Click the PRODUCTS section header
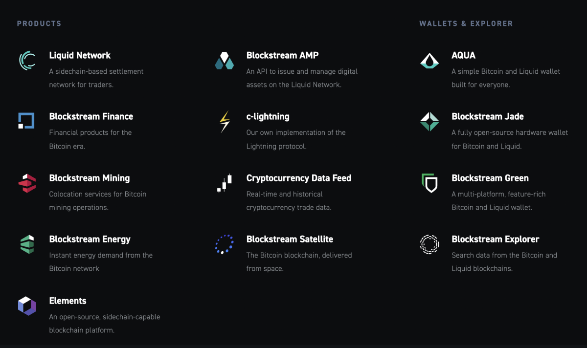Screen dimensions: 587x348 [x=39, y=23]
